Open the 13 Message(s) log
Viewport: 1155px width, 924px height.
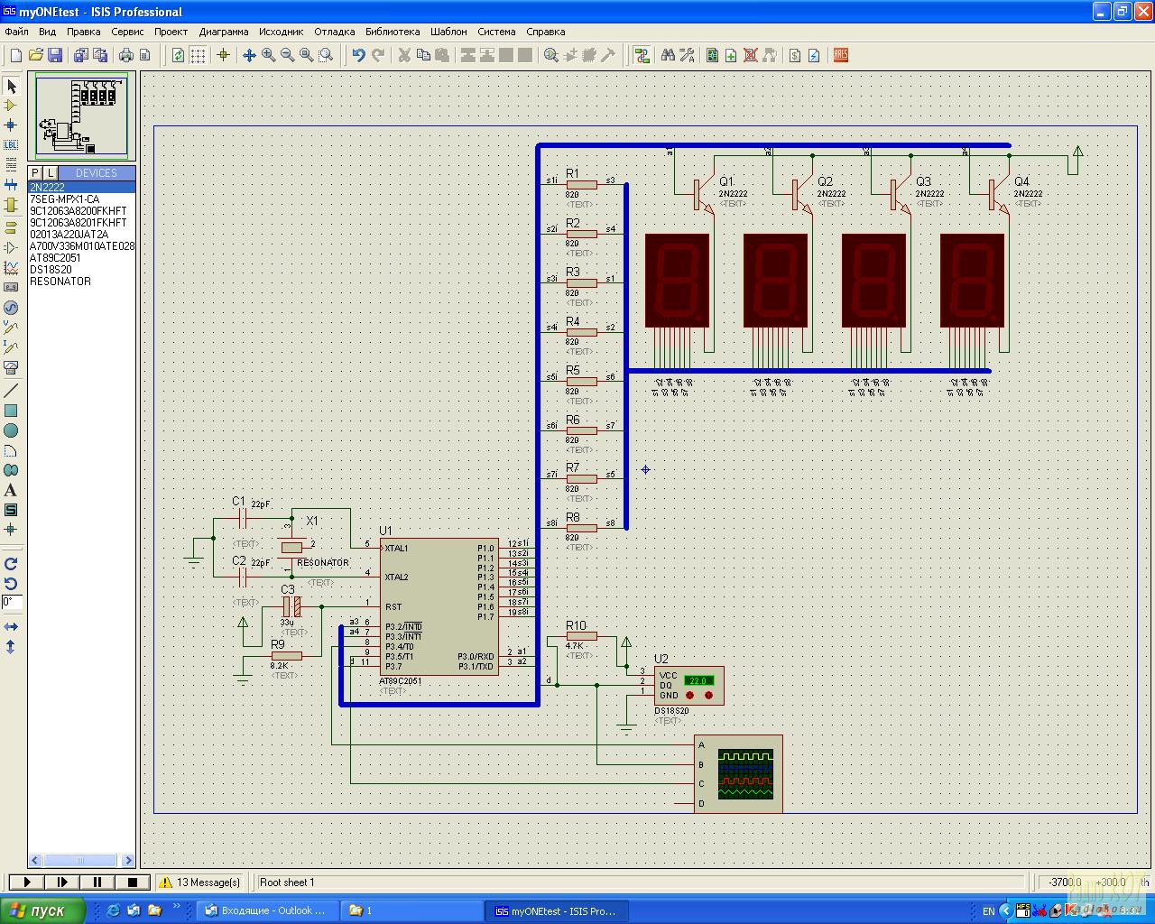[x=200, y=882]
